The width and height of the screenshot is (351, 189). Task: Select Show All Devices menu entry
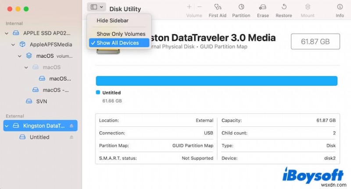[119, 43]
